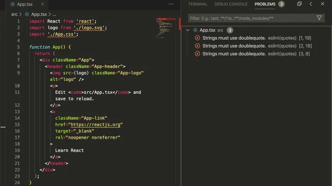Select the PROBLEMS panel tab
The height and width of the screenshot is (186, 332).
click(265, 4)
